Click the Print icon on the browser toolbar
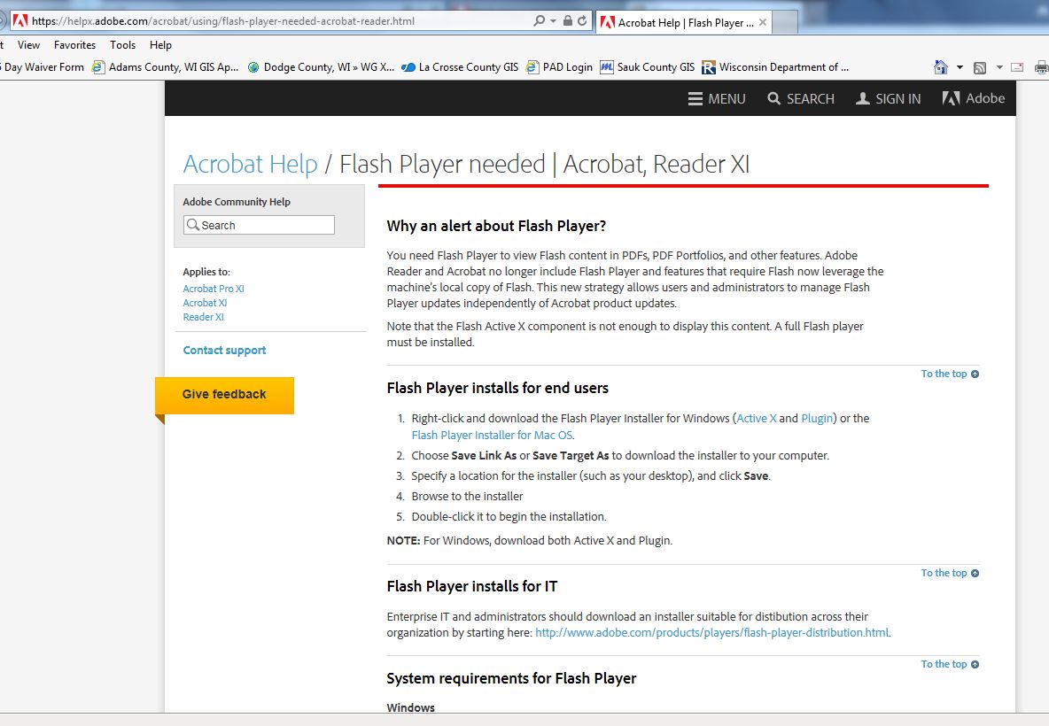 coord(1041,66)
